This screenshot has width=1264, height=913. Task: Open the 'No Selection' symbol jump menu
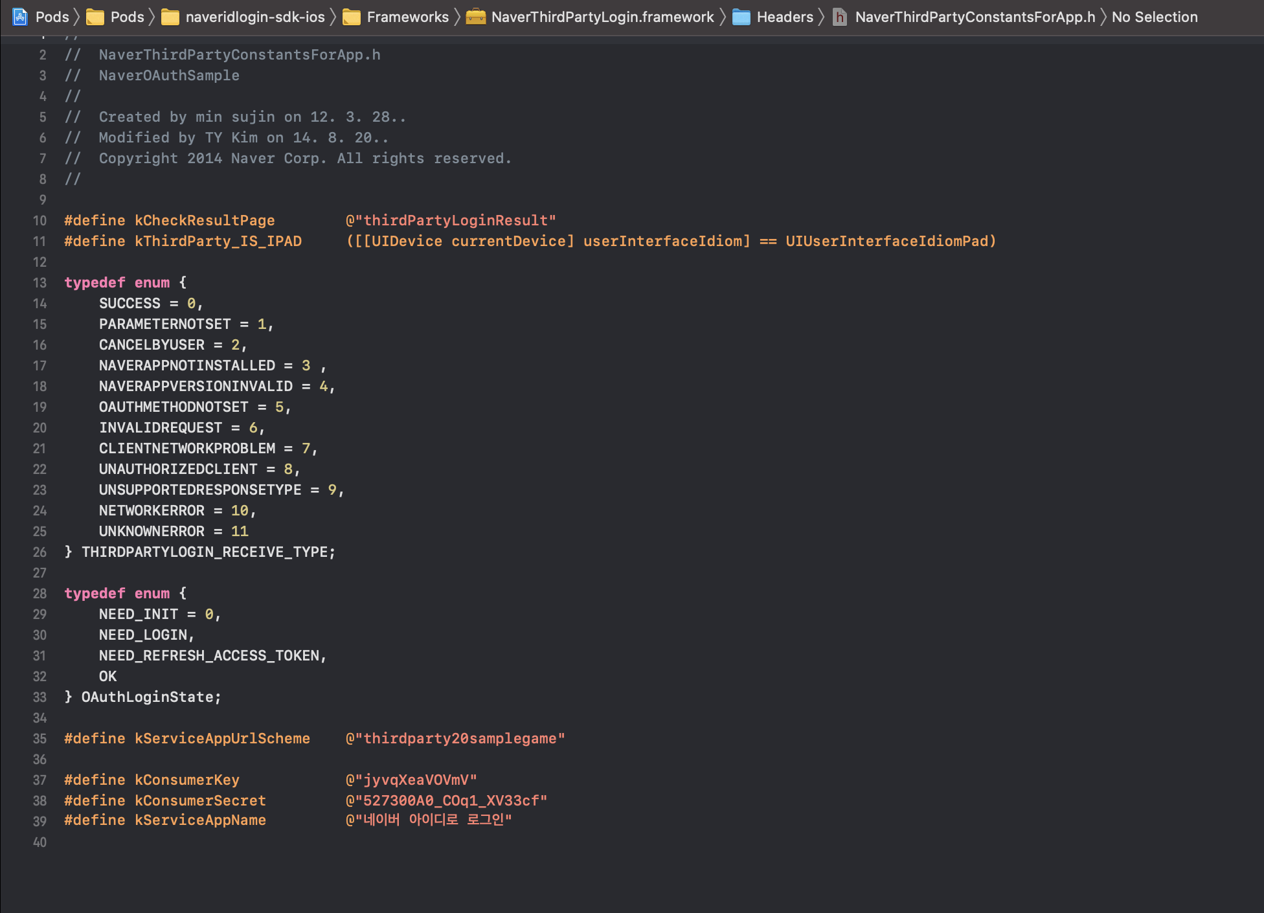[x=1154, y=17]
